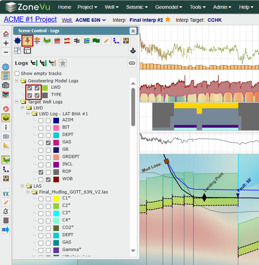
Task: Click the link icon next to Logs
Action: [x=132, y=63]
